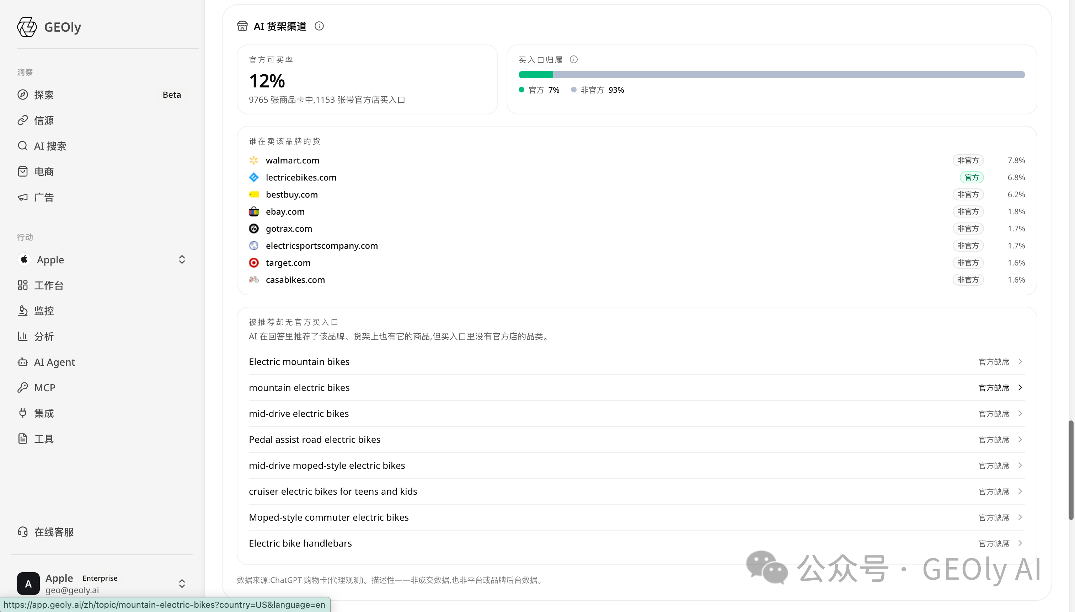Viewport: 1075px width, 612px height.
Task: Open the 电商 shopping bag icon
Action: (23, 172)
